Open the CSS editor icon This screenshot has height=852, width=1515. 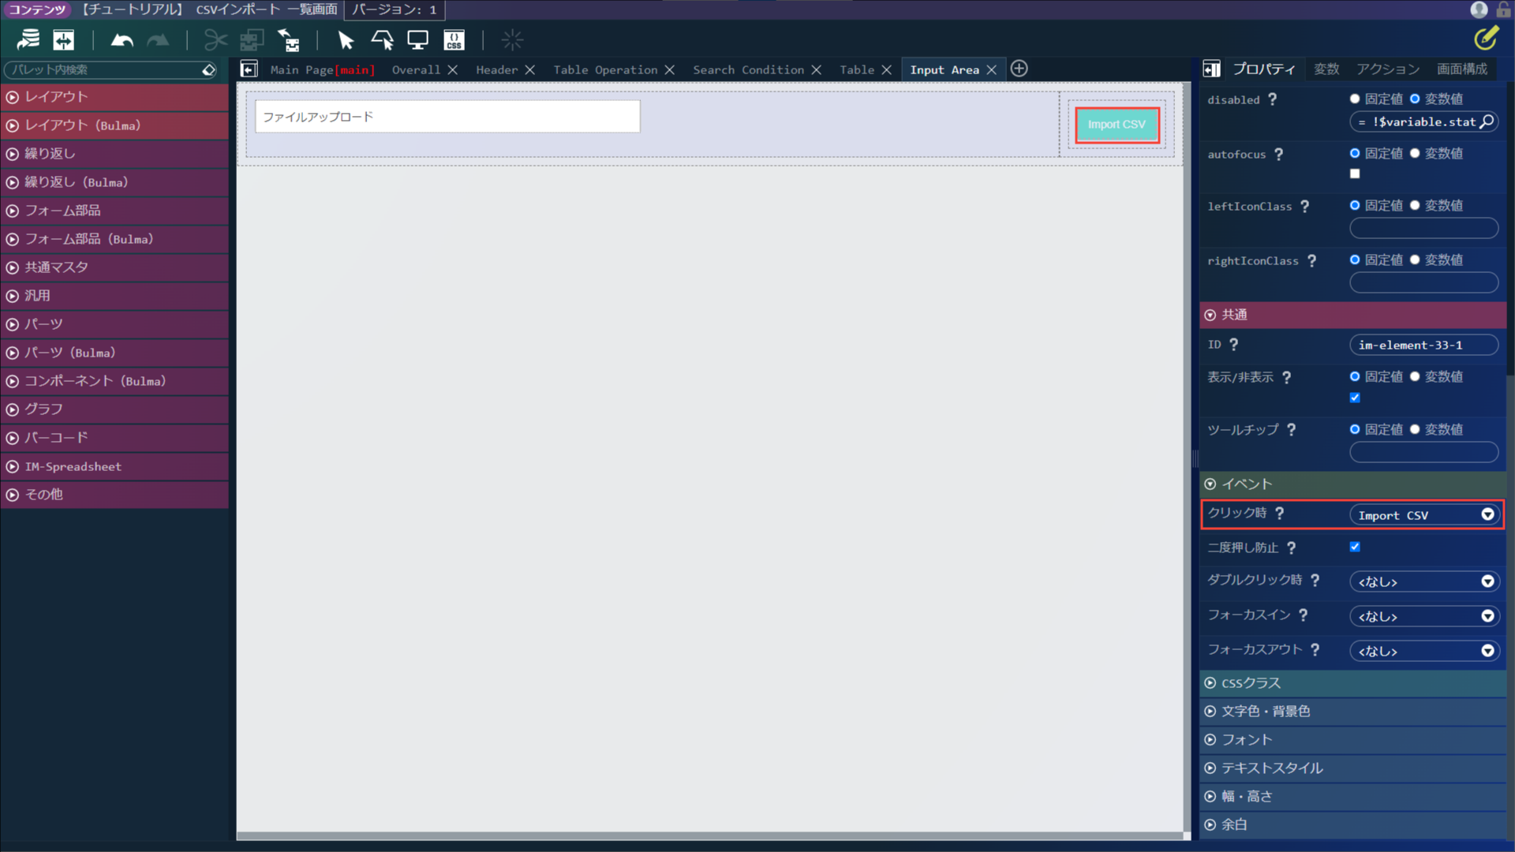click(x=454, y=39)
